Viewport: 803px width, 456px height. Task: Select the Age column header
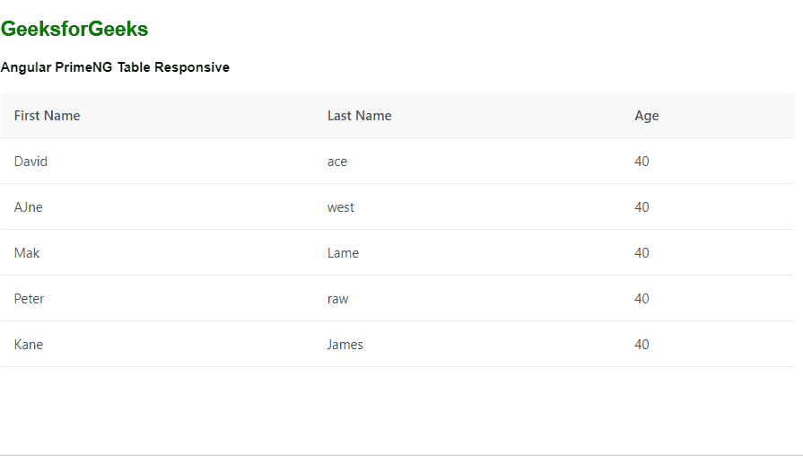click(x=647, y=116)
